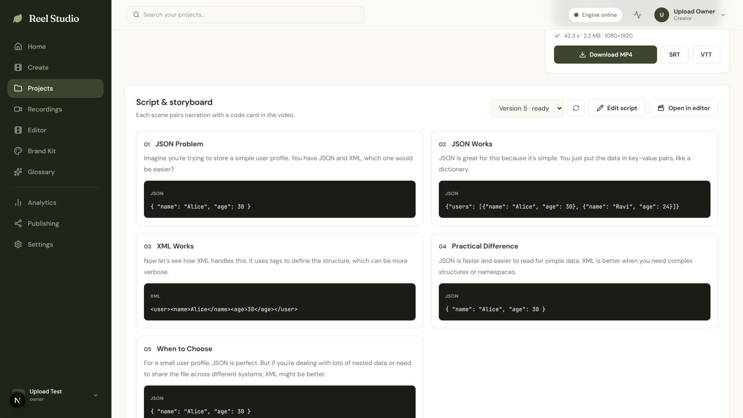Click the Script & storyboard heading
This screenshot has width=743, height=418.
174,102
